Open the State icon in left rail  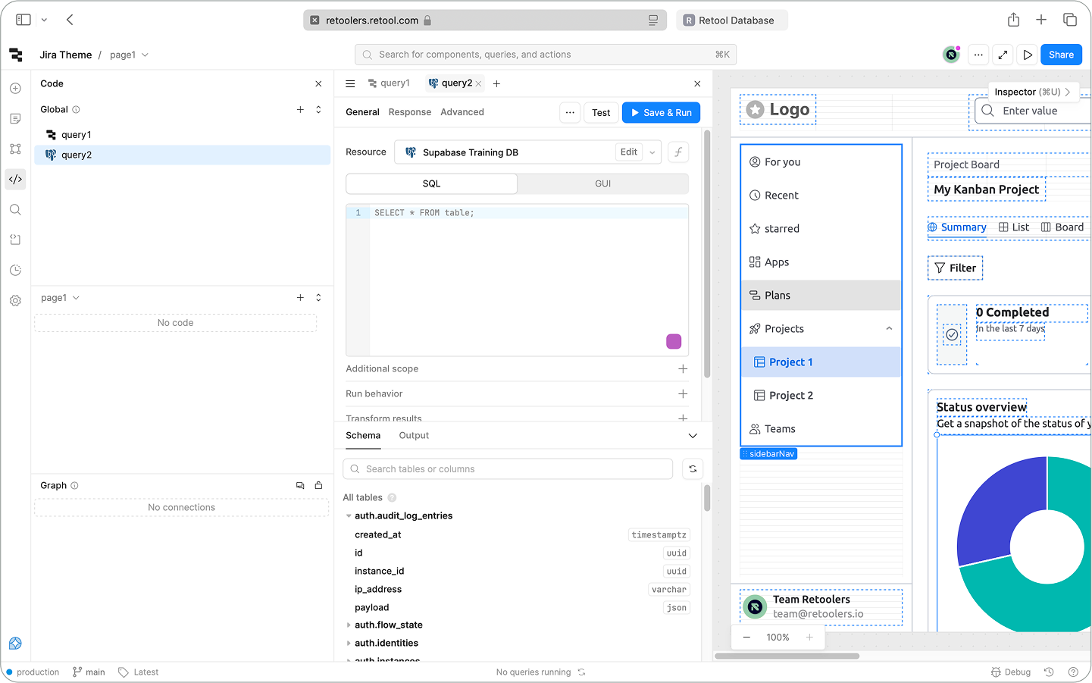click(15, 240)
